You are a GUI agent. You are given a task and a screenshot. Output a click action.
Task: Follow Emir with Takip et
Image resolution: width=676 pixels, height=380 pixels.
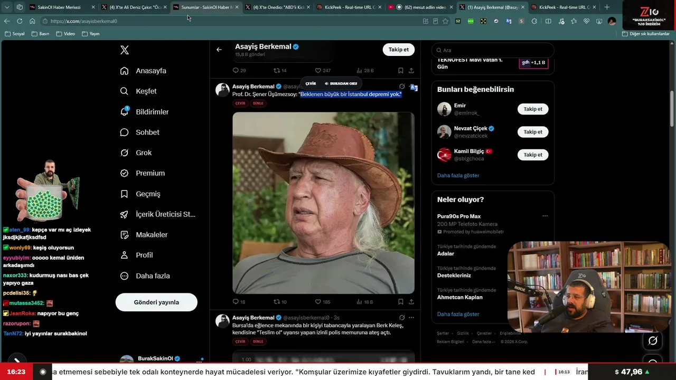(x=533, y=109)
